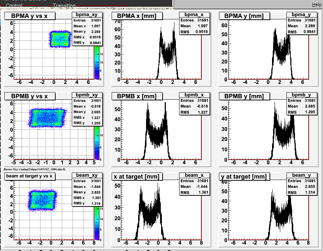The image size is (323, 251).
Task: Click Mean x -0.818 in bpmb_xy stats
Action: pyautogui.click(x=87, y=106)
